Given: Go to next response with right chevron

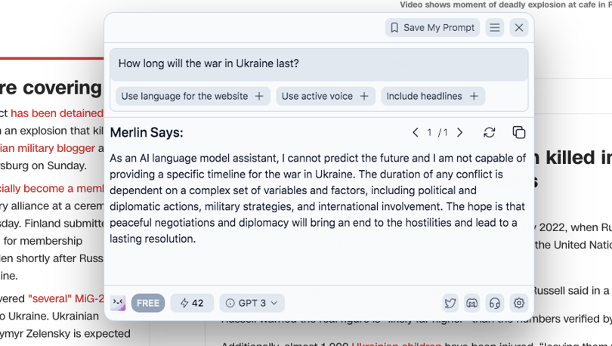Looking at the screenshot, I should (x=460, y=133).
